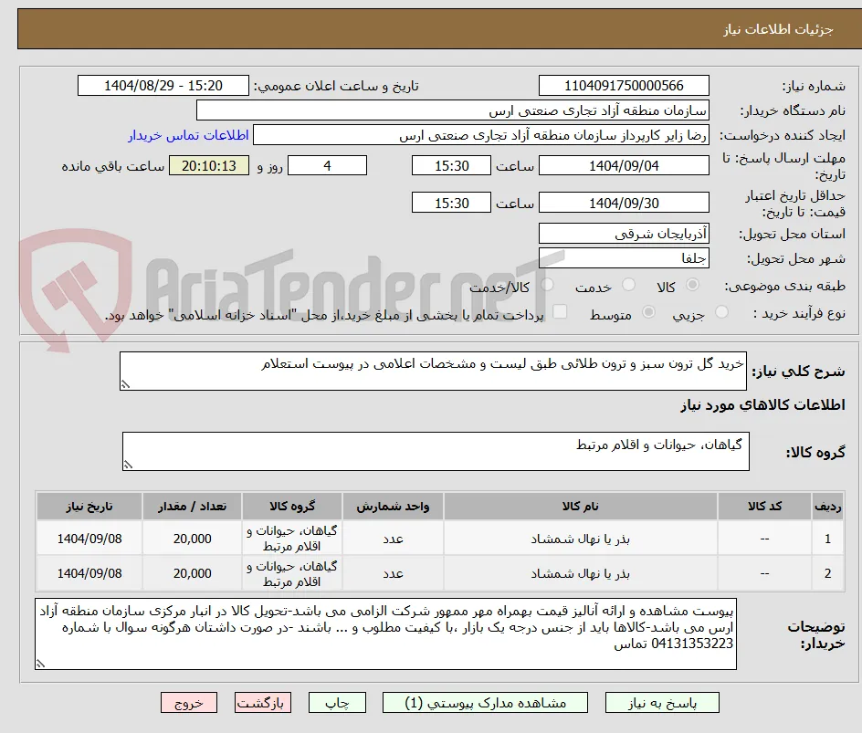Click the request creator field رضا زایر
The width and height of the screenshot is (862, 733).
point(481,135)
